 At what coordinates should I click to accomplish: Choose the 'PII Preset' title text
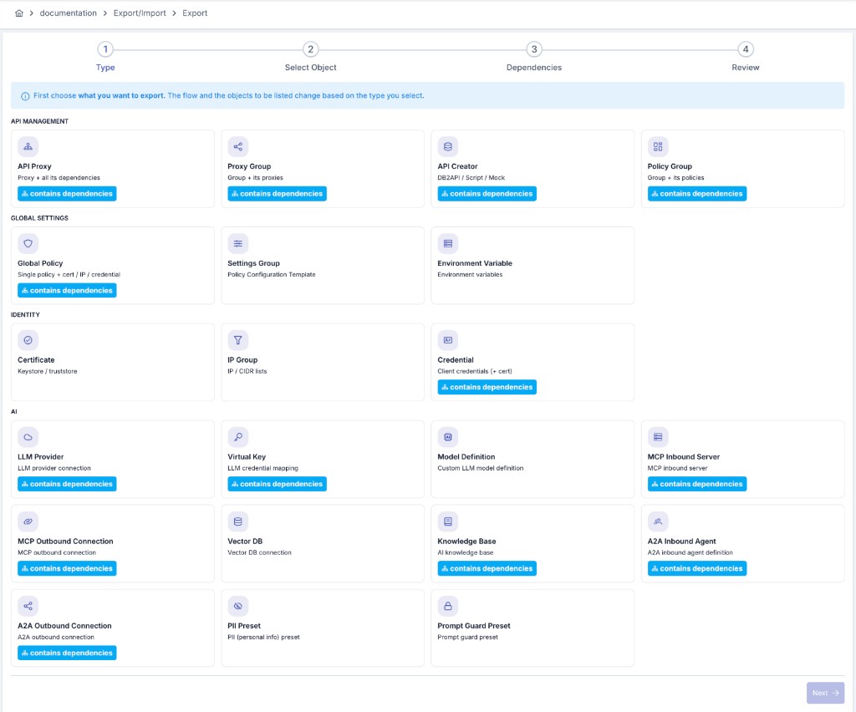244,626
